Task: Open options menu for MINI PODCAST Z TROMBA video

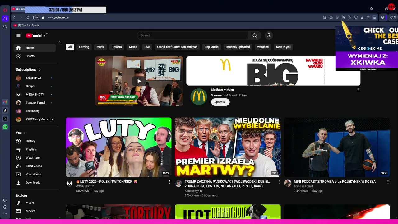Action: (388, 182)
